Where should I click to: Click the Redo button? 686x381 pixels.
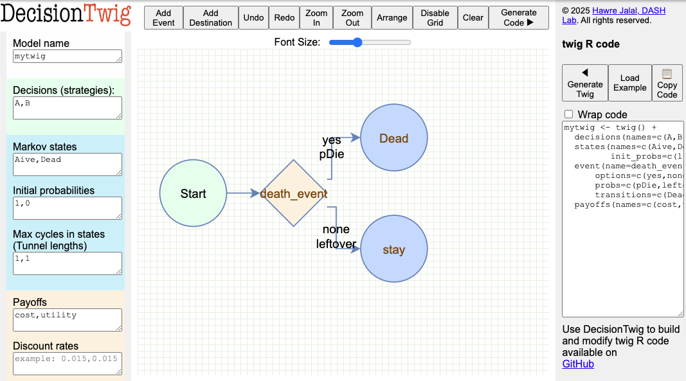coord(284,18)
